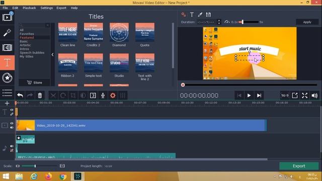Toggle title track link icon

[x=12, y=114]
